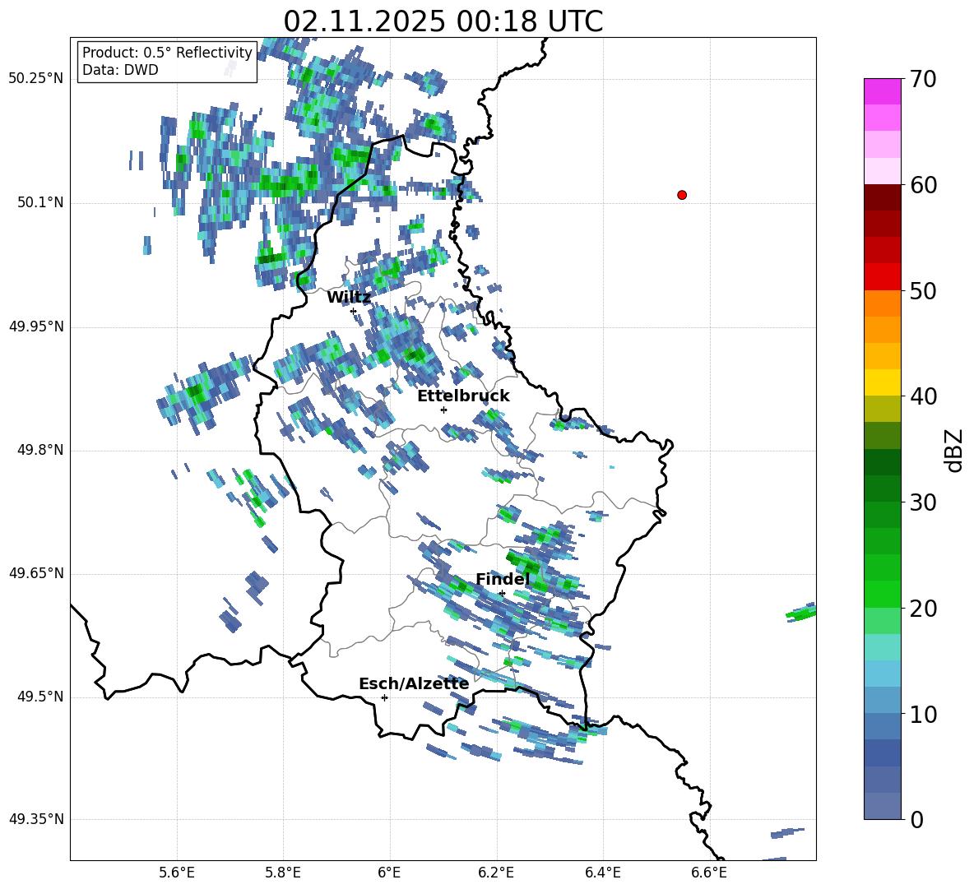Click the 0 value on colorbar
Viewport: 974px width, 889px height.
pos(917,820)
